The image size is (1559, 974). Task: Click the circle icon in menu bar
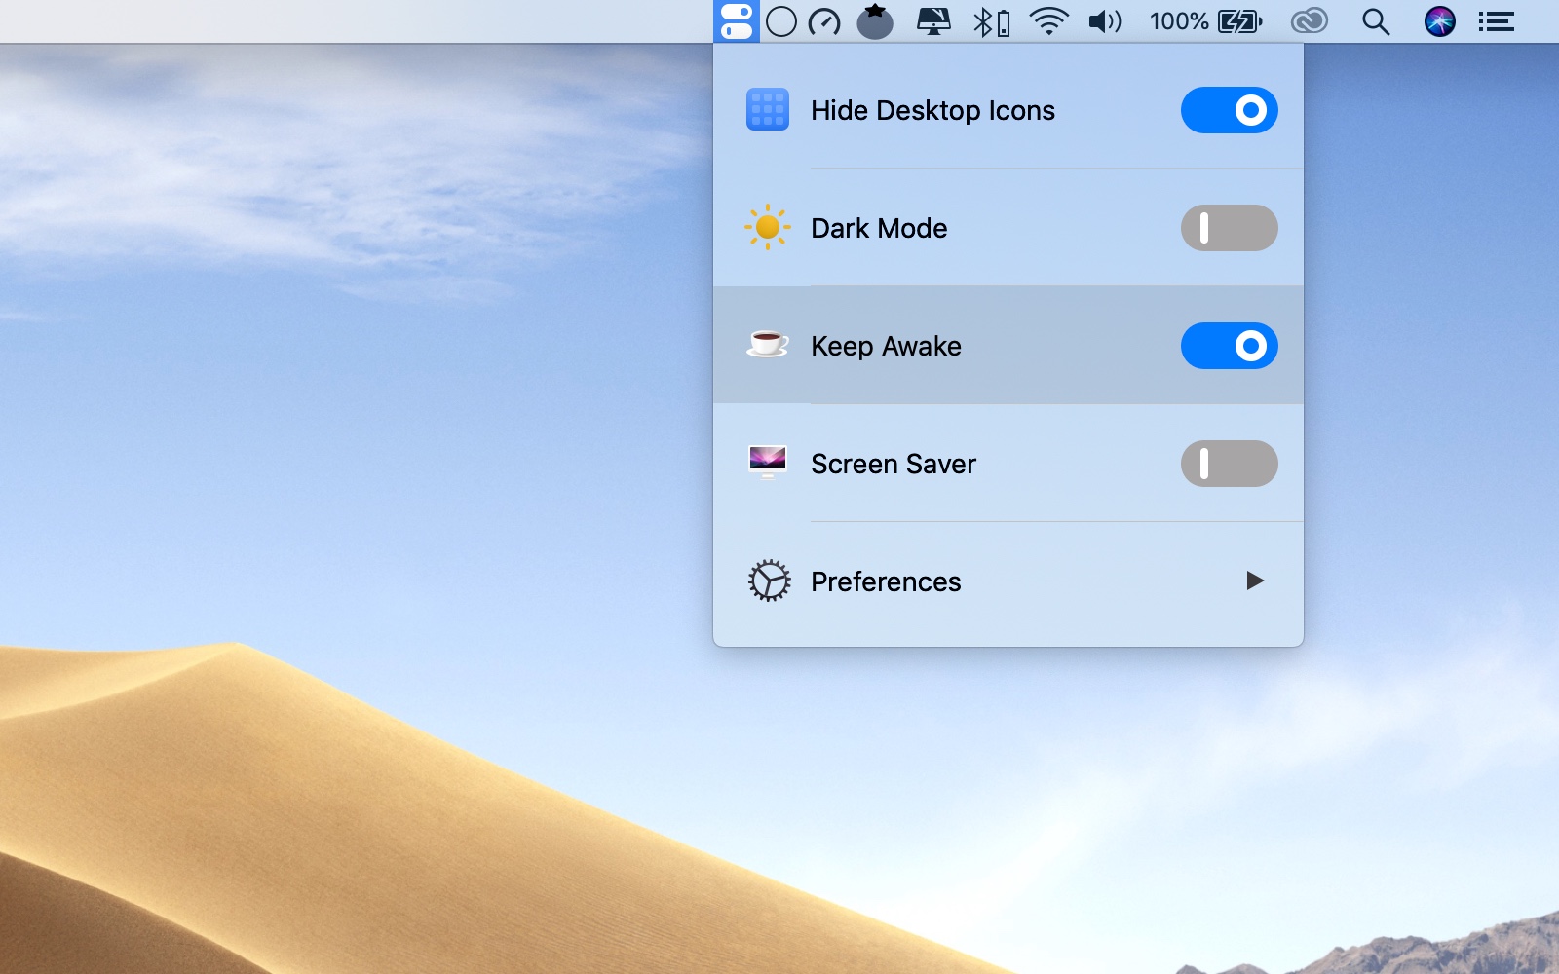[x=780, y=21]
